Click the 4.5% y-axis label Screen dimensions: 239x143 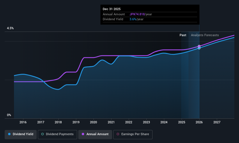(x=10, y=28)
